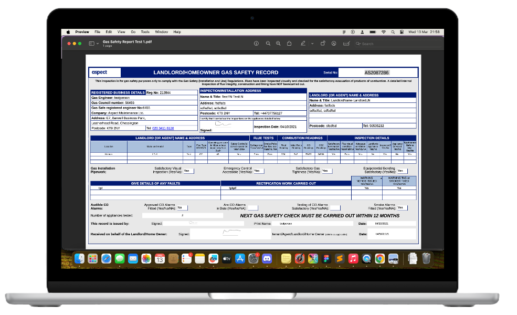Open Figma from the Dock
517x315 pixels.
pyautogui.click(x=326, y=259)
